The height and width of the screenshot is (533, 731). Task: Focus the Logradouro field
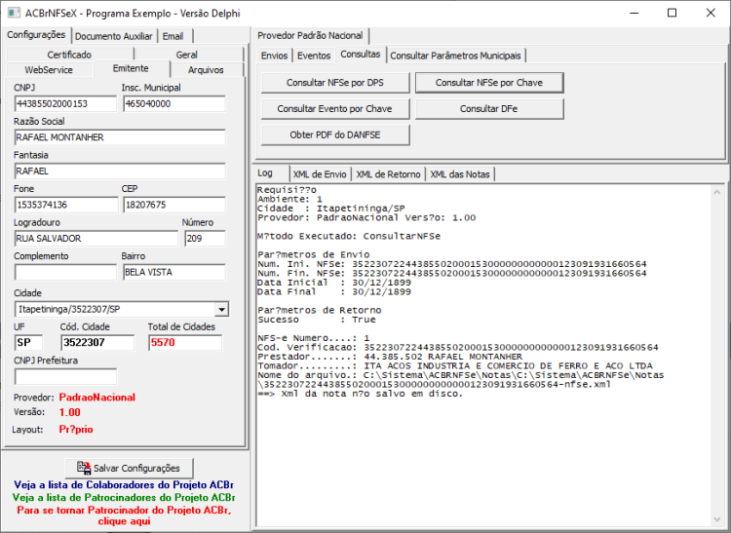click(96, 238)
